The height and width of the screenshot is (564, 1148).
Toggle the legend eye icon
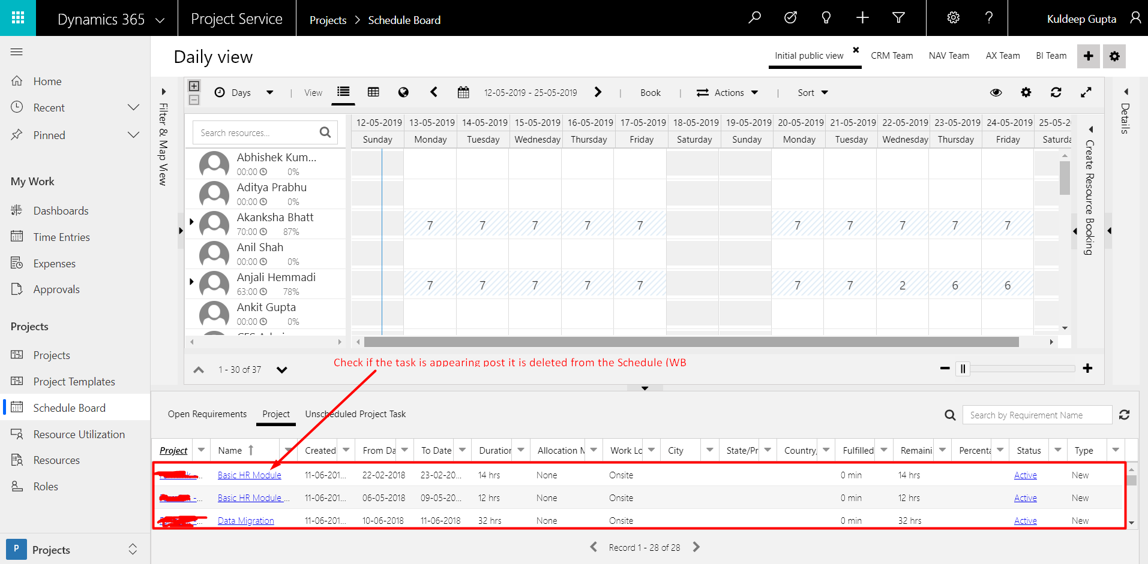click(x=996, y=92)
